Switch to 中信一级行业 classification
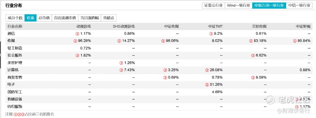The image size is (316, 118). coord(299,5)
